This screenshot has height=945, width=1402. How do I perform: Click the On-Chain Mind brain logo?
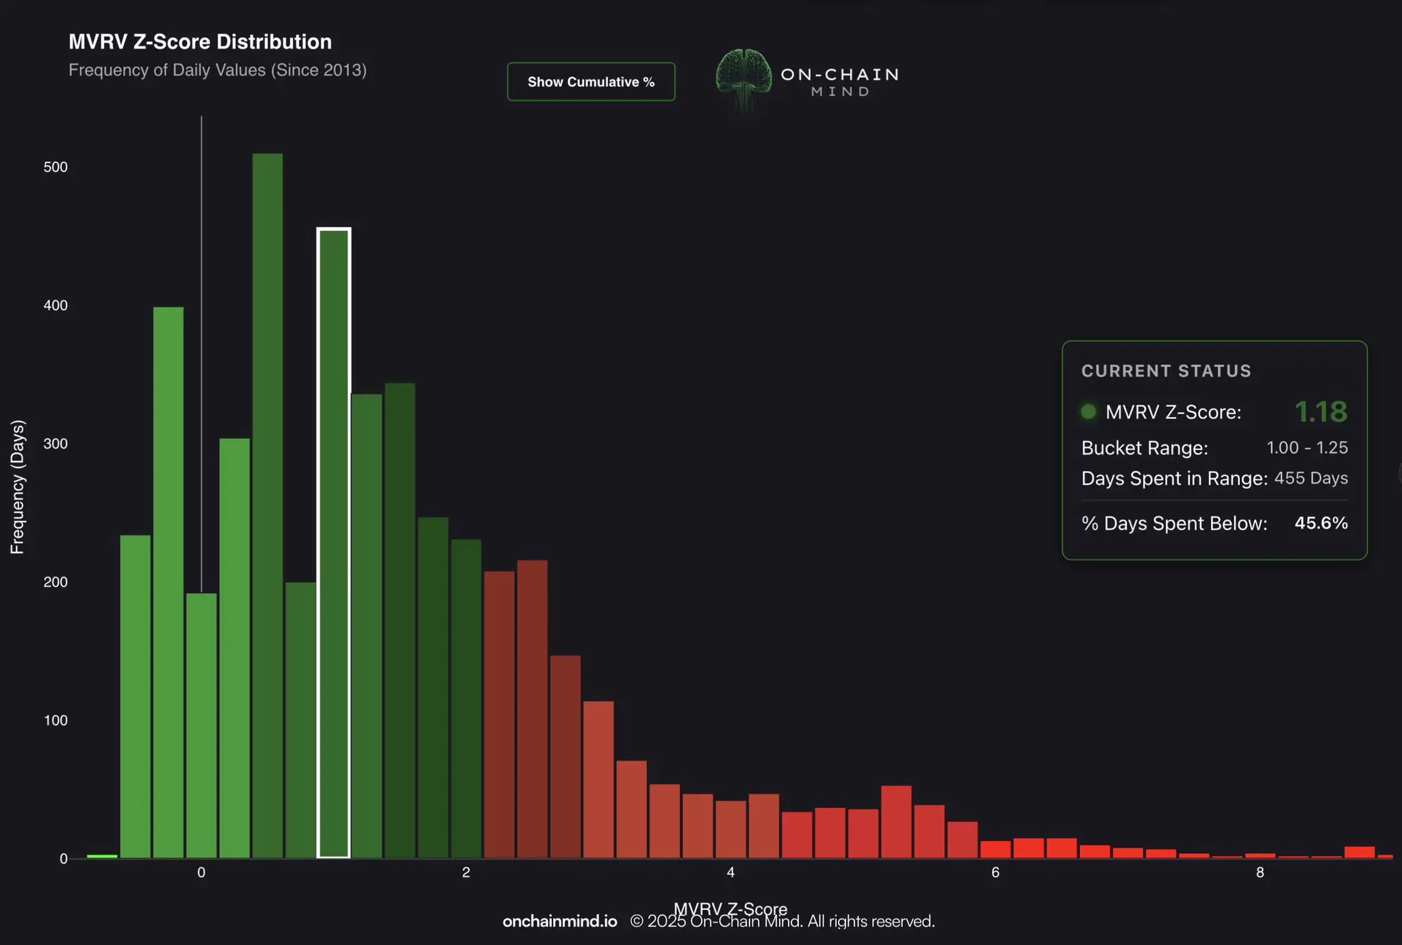pyautogui.click(x=743, y=76)
